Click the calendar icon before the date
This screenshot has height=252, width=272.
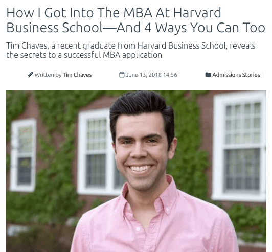[x=122, y=75]
